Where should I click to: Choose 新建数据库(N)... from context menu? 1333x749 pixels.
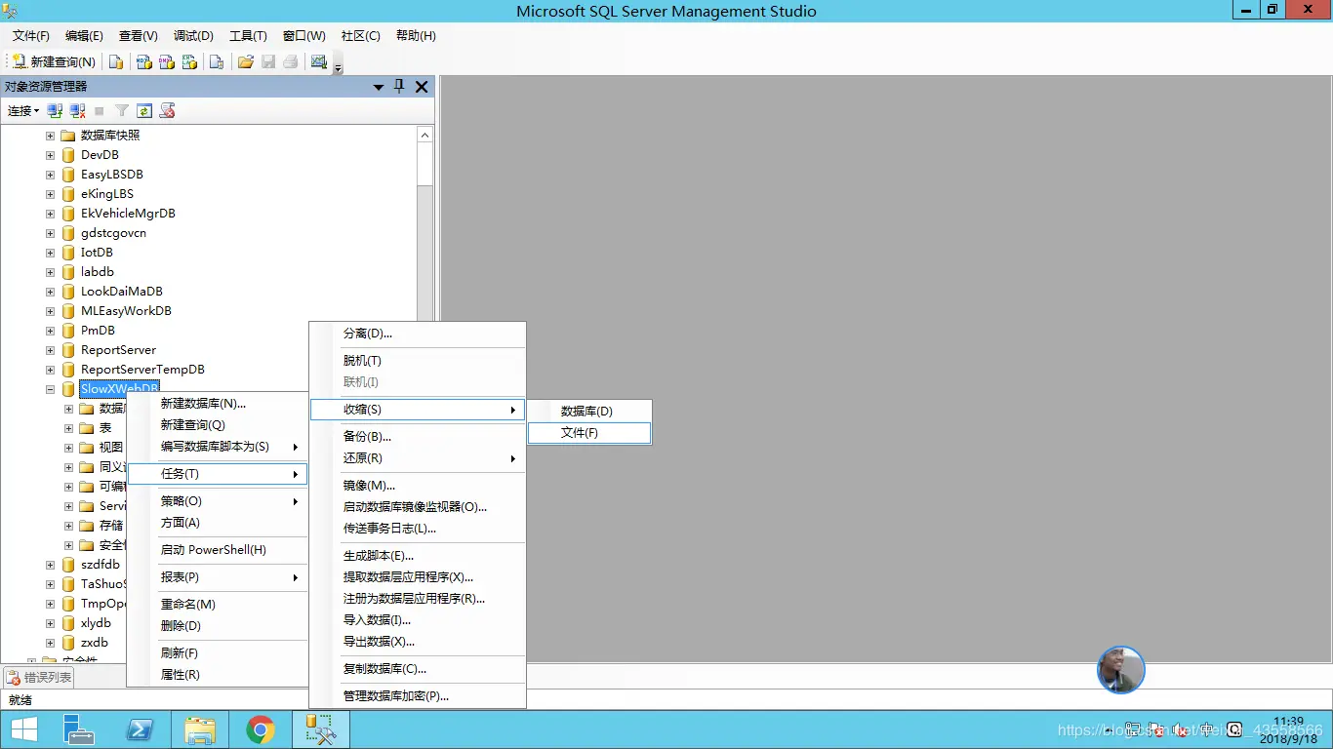217,404
